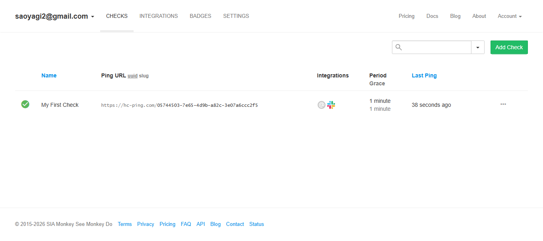Screen dimensions: 543x241
Task: Open Pricing in the top navigation
Action: 407,16
